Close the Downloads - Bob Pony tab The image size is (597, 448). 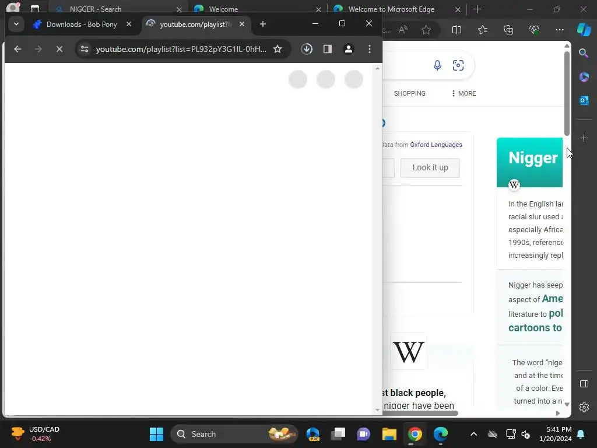coord(129,24)
